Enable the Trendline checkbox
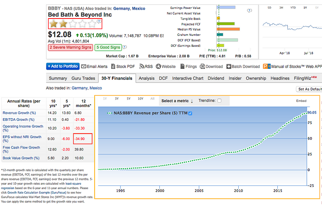Image resolution: width=322 pixels, height=206 pixels. tap(219, 101)
